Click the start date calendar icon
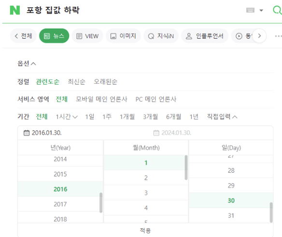The image size is (282, 237). (27, 133)
